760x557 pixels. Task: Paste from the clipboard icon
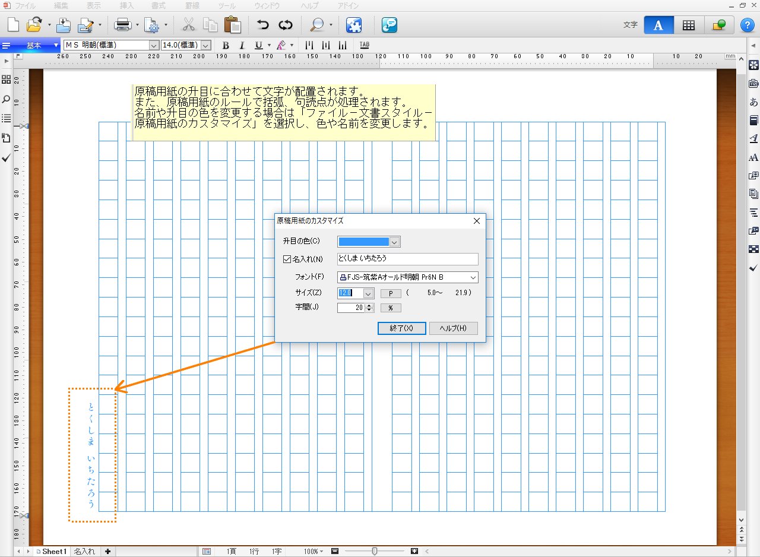click(232, 25)
